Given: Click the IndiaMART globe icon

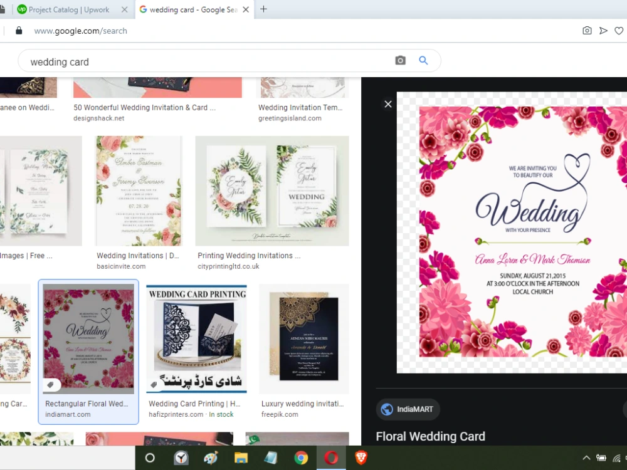Looking at the screenshot, I should point(387,409).
